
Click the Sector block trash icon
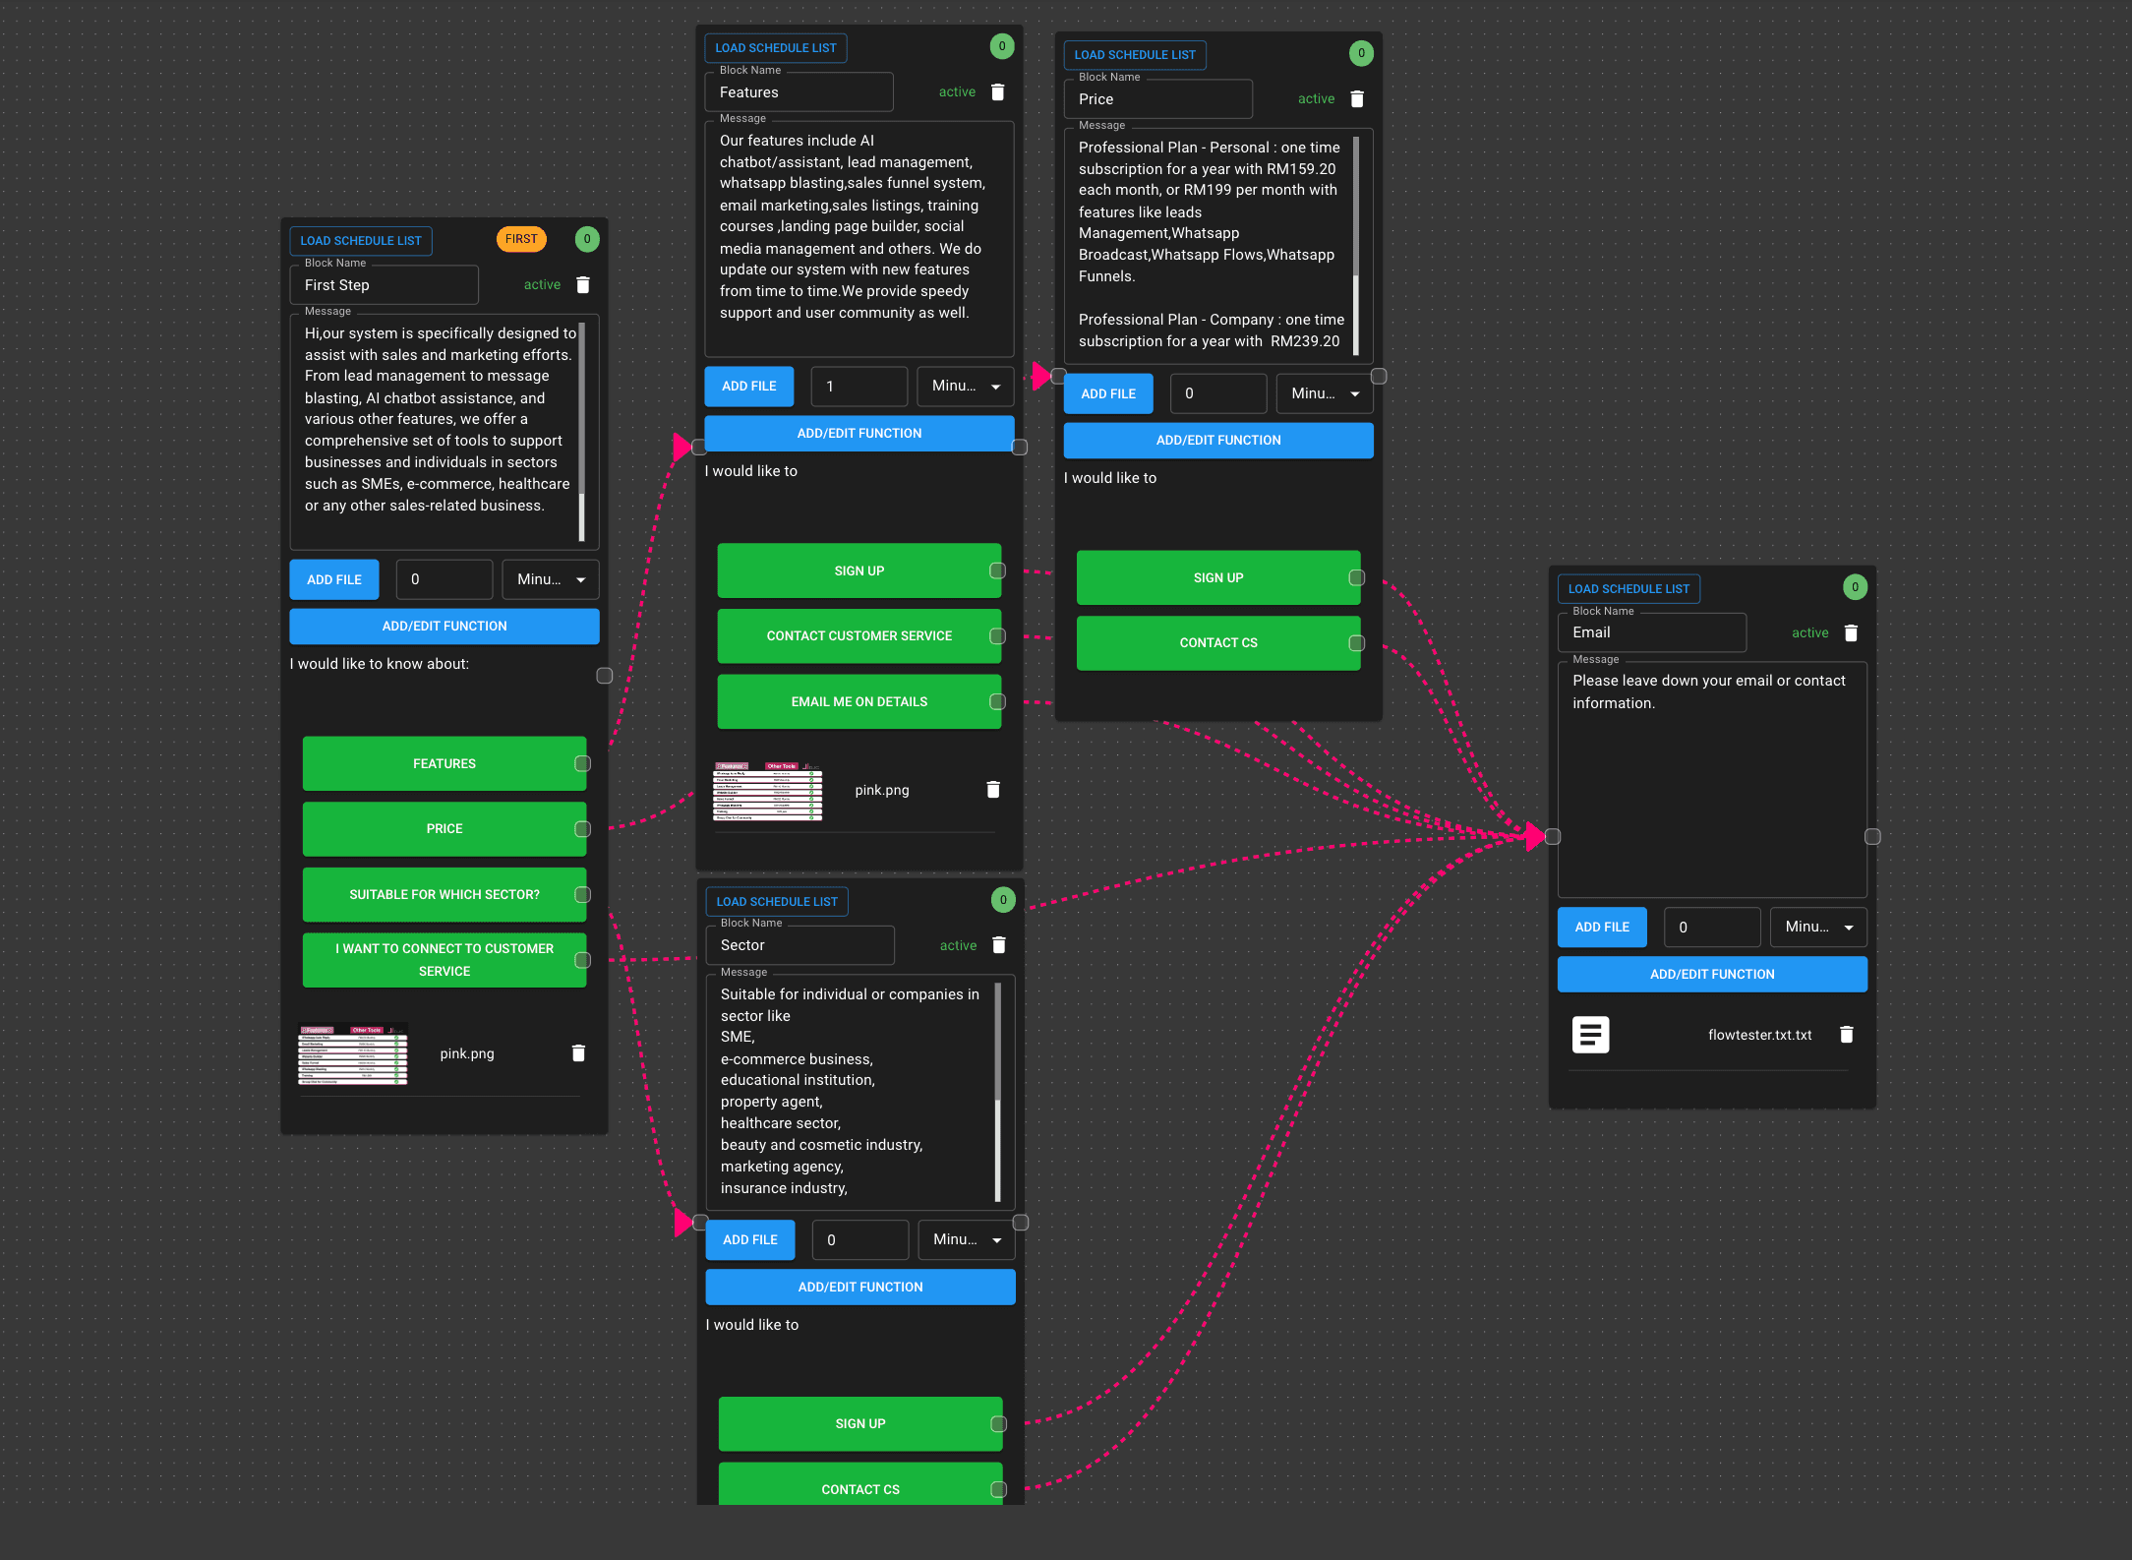(998, 945)
